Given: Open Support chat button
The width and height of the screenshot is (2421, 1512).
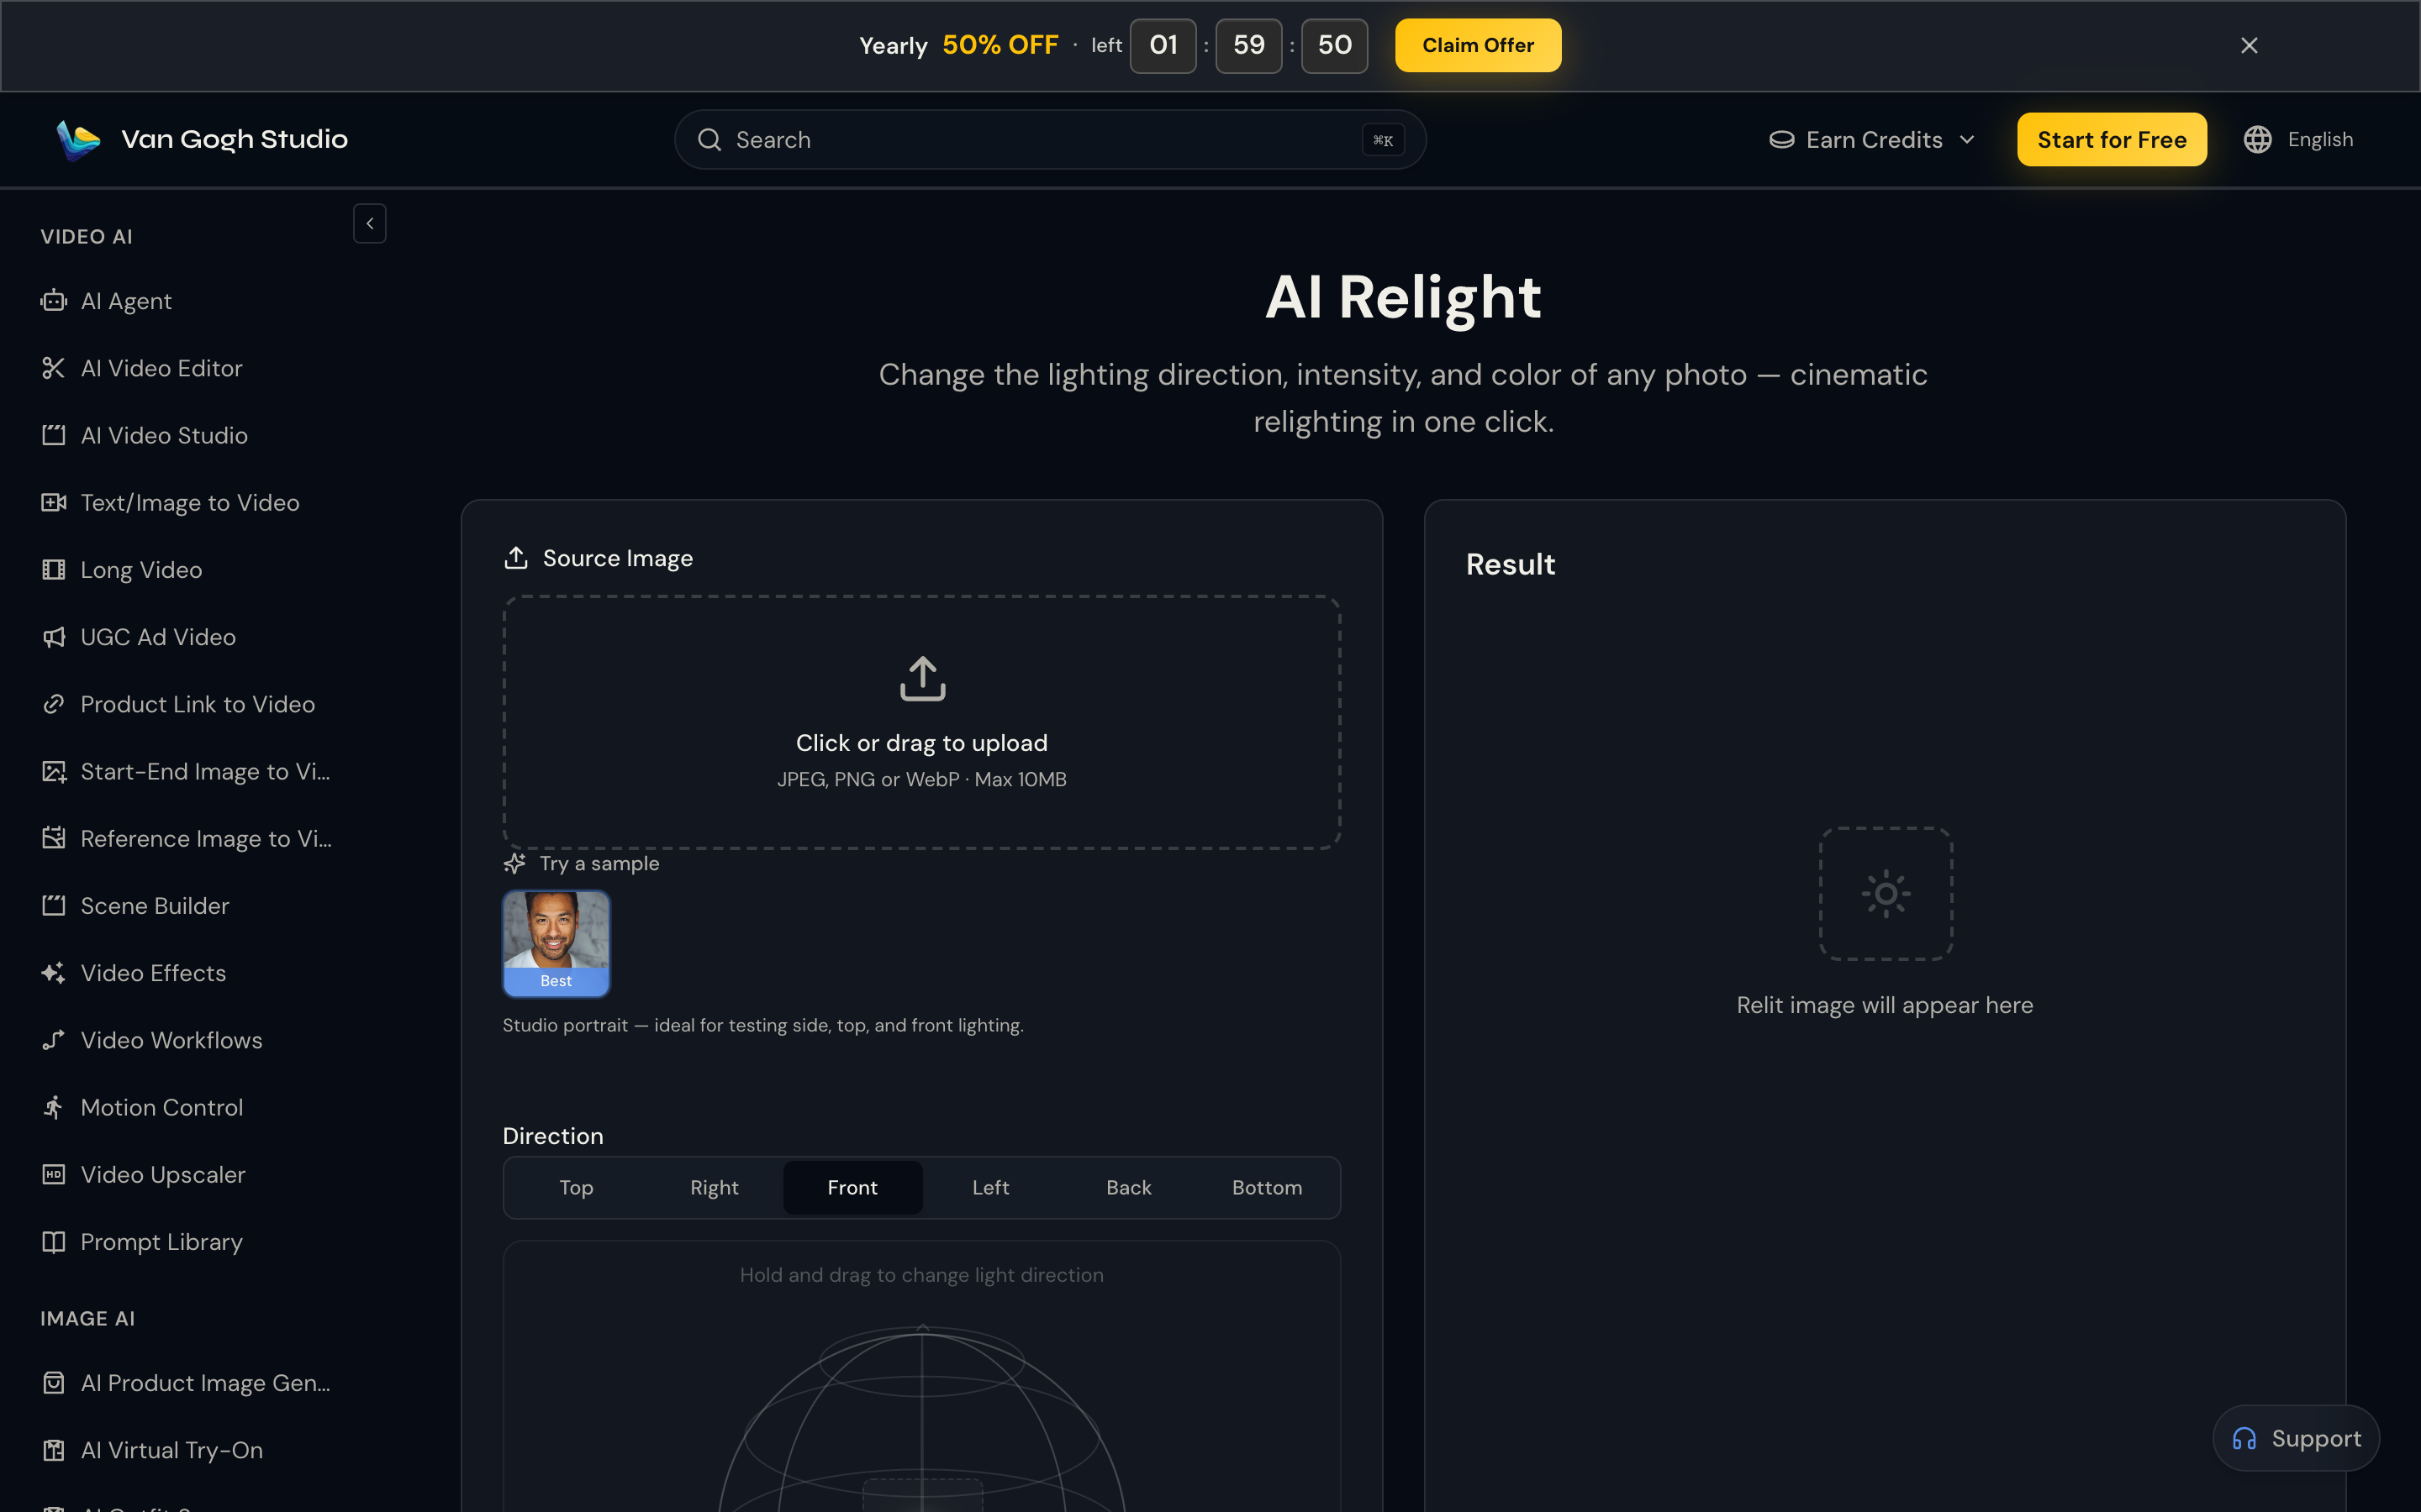Looking at the screenshot, I should click(x=2296, y=1438).
